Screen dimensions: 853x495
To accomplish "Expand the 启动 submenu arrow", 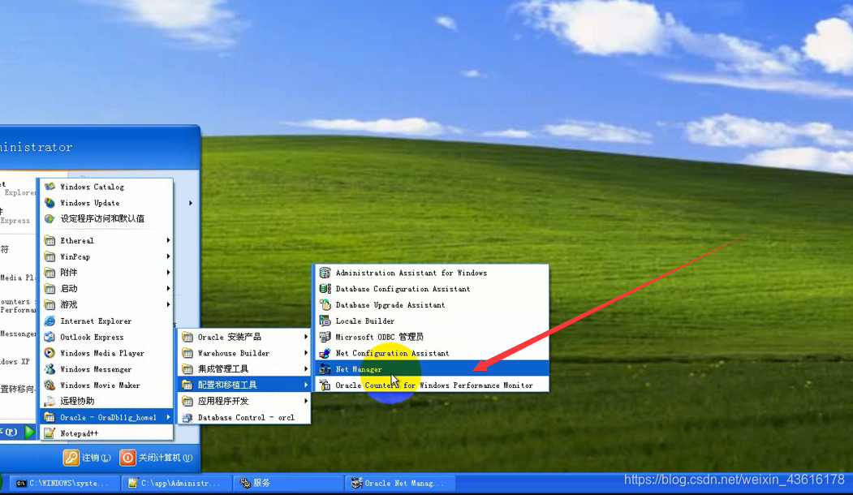I will click(x=168, y=288).
